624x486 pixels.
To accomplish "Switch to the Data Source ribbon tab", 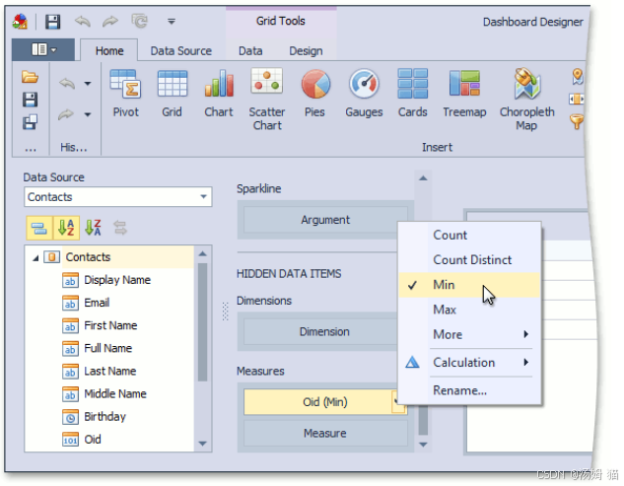I will coord(180,50).
